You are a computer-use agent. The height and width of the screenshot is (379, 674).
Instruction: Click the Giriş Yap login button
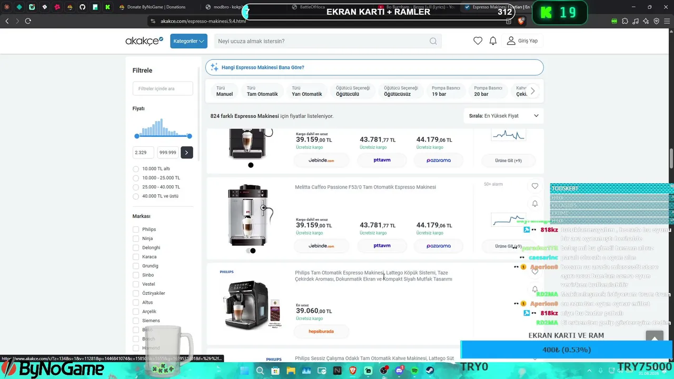coord(522,41)
